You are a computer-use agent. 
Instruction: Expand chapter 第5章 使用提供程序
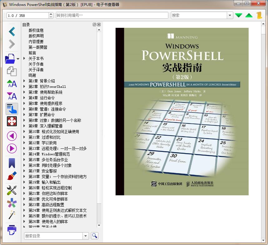24,103
